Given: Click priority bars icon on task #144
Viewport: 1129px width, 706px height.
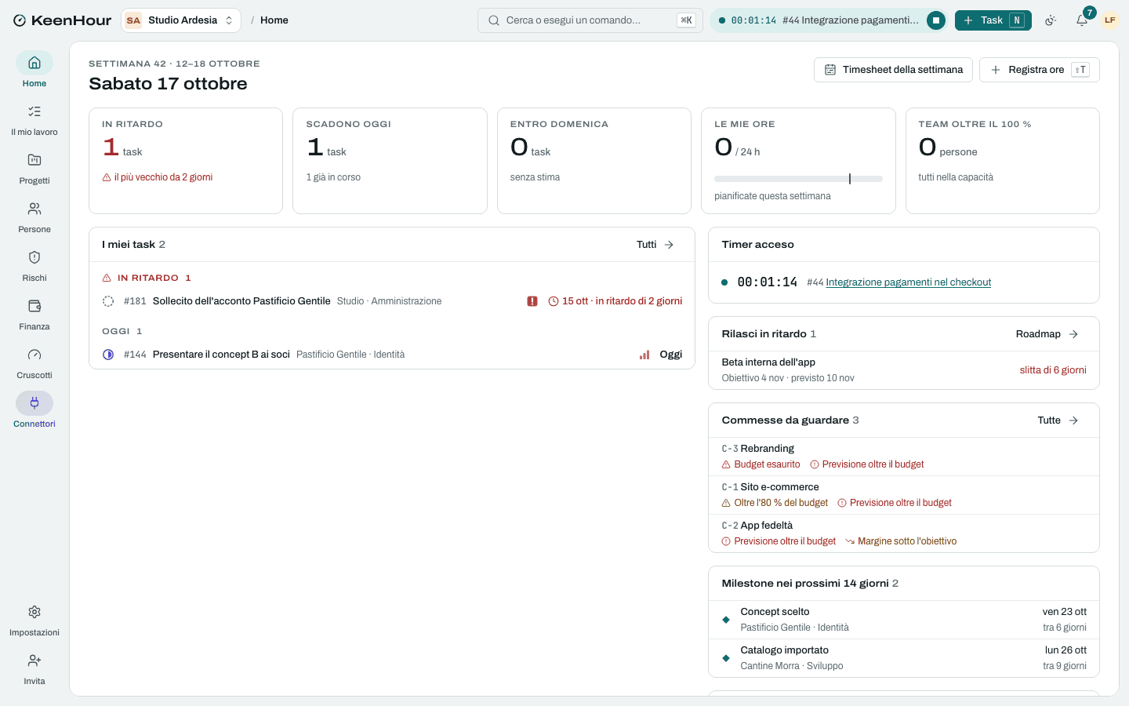Looking at the screenshot, I should pos(644,355).
